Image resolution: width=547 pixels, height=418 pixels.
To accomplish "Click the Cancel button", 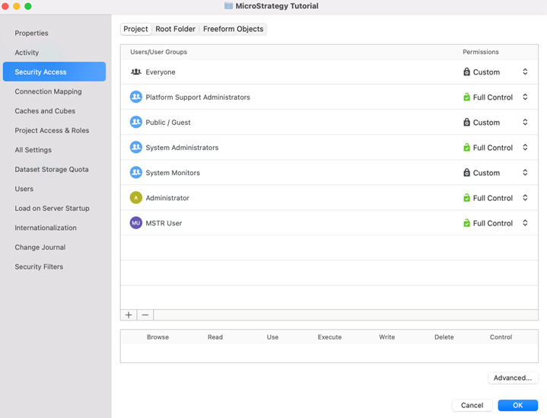I will 472,405.
